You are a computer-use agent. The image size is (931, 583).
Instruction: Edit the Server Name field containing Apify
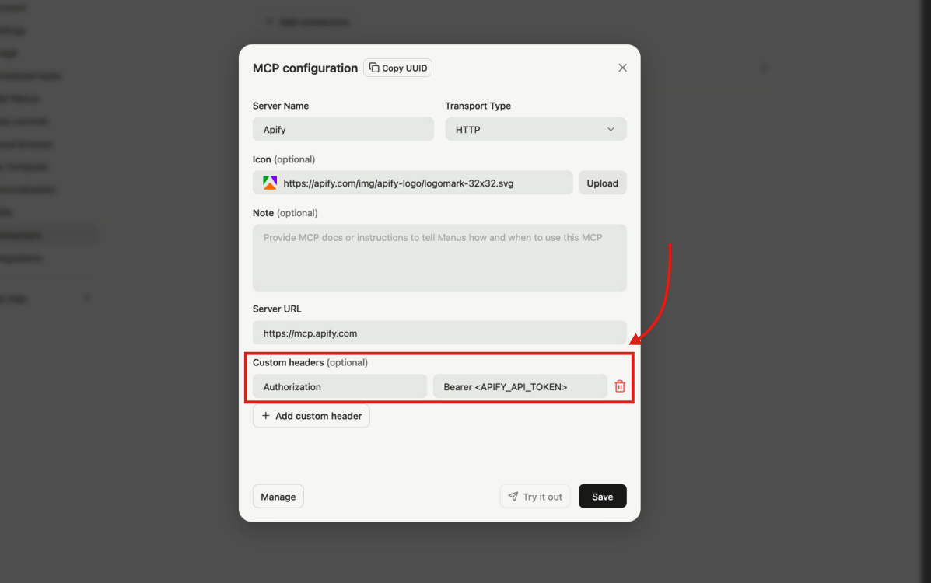pos(343,128)
